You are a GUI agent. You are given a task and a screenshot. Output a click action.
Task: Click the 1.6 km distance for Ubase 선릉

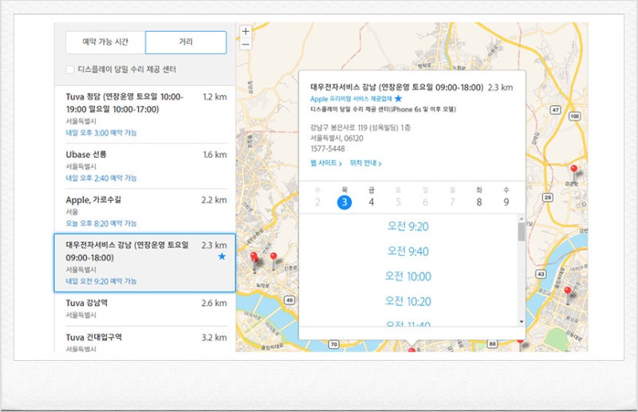(x=215, y=155)
